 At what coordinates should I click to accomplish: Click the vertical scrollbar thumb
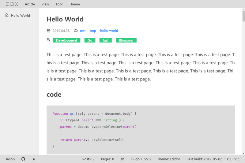(x=243, y=16)
